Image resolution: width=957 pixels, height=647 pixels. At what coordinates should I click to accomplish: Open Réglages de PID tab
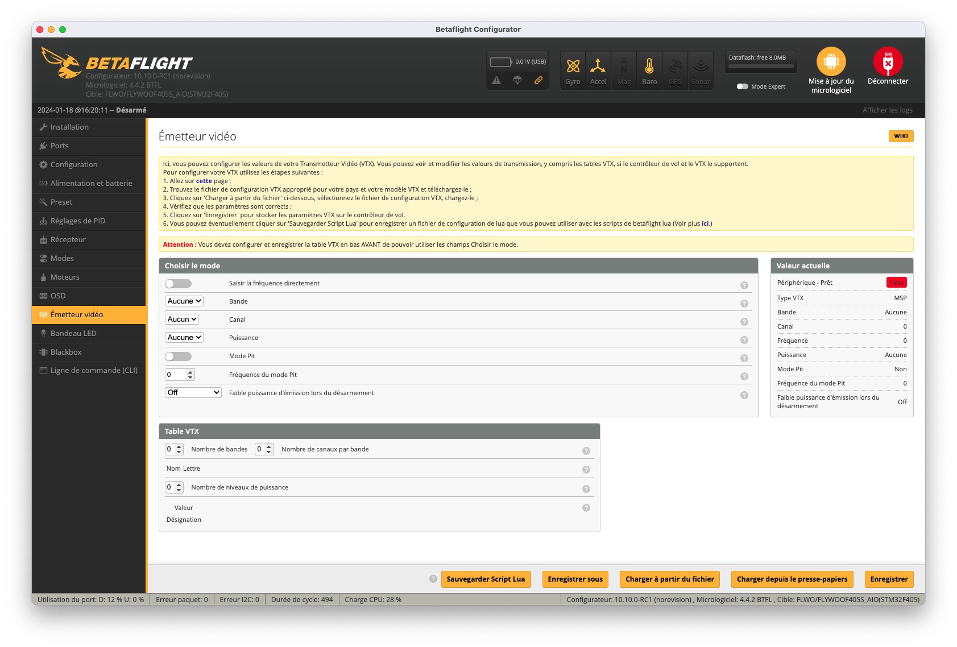coord(89,221)
